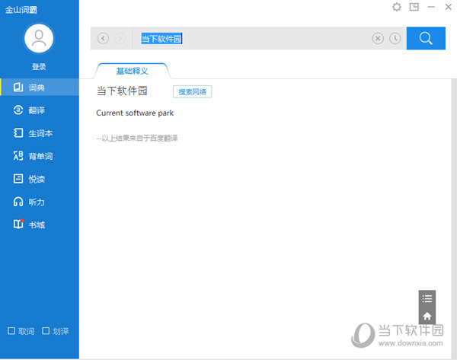Open the 生词本 vocabulary notebook
Viewport: 457px width, 360px height.
[40, 133]
